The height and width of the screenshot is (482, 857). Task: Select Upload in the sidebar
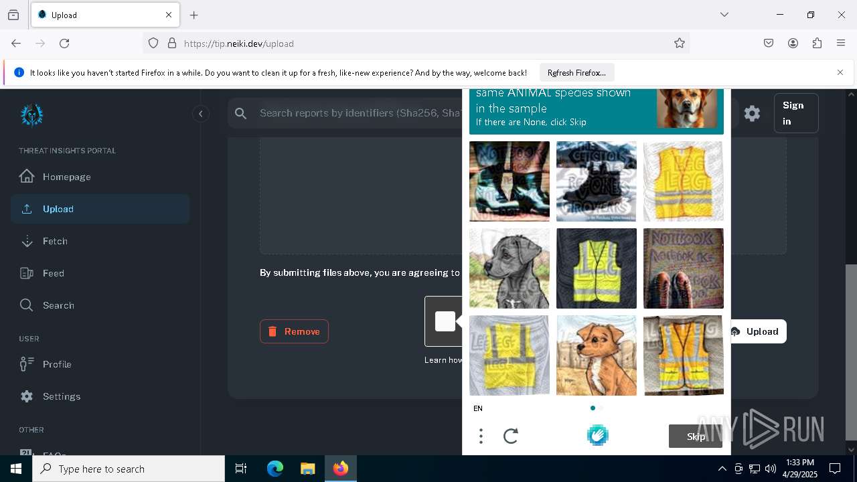[100, 209]
